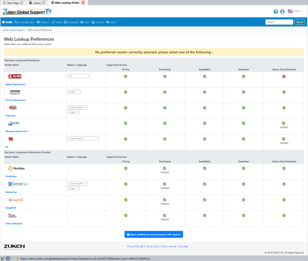Select Ultra Librarian radio button
Image resolution: width=308 pixels, height=261 pixels.
[x=6, y=216]
